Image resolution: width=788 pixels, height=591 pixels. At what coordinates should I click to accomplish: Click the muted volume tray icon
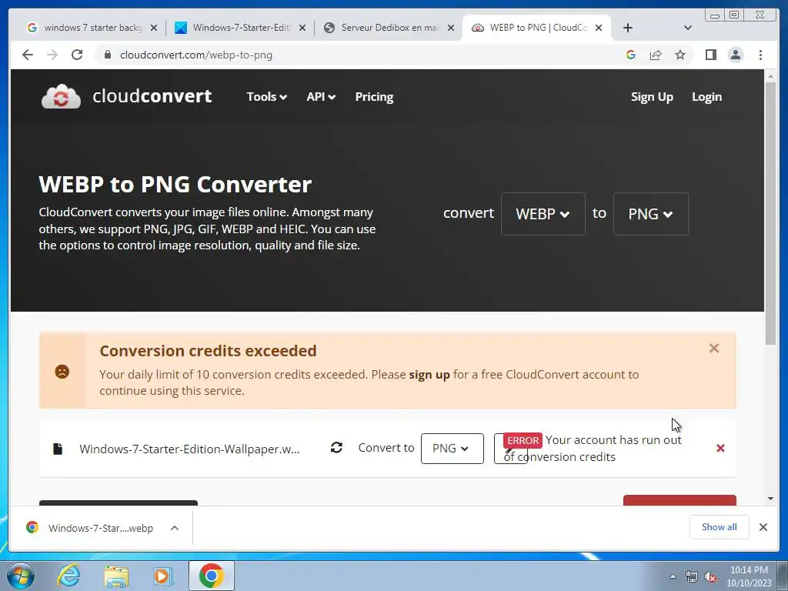coord(710,577)
